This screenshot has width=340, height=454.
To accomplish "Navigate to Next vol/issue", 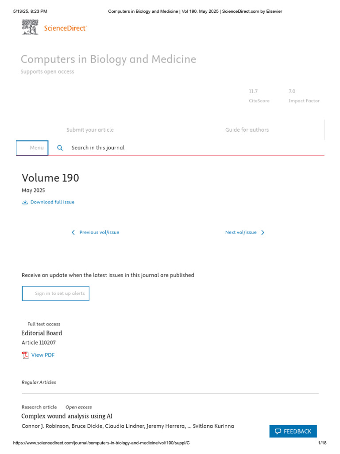I will coord(241,232).
